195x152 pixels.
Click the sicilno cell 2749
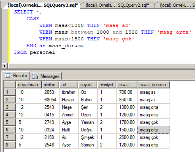click(x=50, y=122)
